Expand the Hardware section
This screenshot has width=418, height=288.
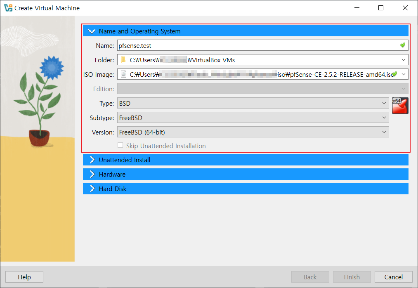click(x=246, y=174)
